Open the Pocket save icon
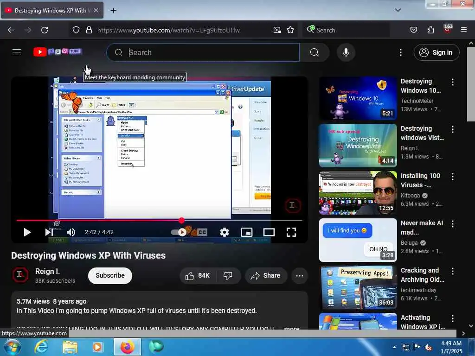This screenshot has width=475, height=356. click(414, 30)
